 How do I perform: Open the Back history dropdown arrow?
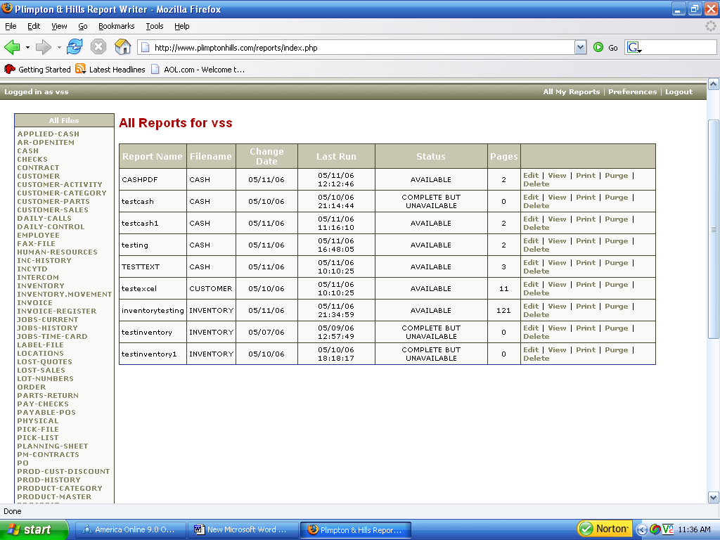[x=27, y=47]
